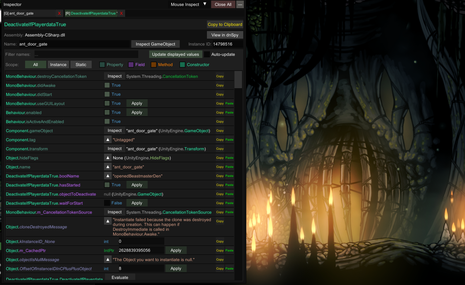Image resolution: width=465 pixels, height=285 pixels.
Task: Toggle the Method filter color box
Action: 154,65
